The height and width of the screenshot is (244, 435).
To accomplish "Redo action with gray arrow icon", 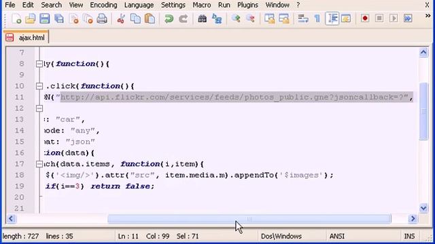I will coord(183,19).
